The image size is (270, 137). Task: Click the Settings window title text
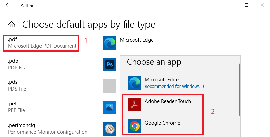tap(29, 6)
